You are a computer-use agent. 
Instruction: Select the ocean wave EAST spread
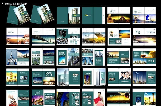click(x=144, y=57)
